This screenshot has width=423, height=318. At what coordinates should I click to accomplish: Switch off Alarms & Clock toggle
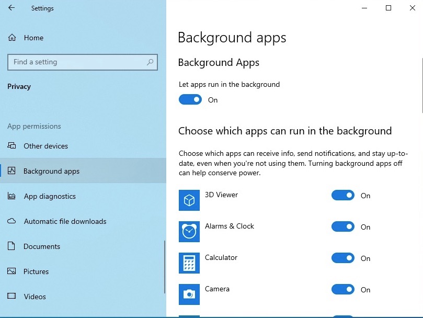[x=343, y=226]
